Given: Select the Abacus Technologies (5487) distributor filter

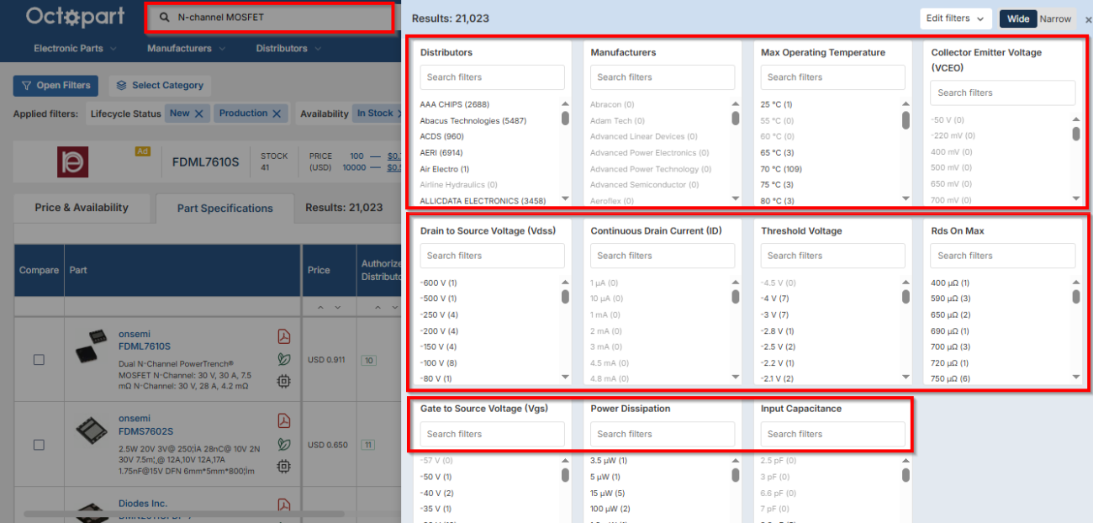Looking at the screenshot, I should point(473,121).
